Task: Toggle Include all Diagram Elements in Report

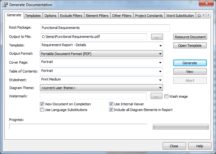Action: pos(111,110)
